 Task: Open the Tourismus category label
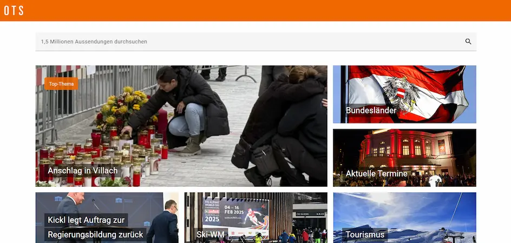coord(365,234)
